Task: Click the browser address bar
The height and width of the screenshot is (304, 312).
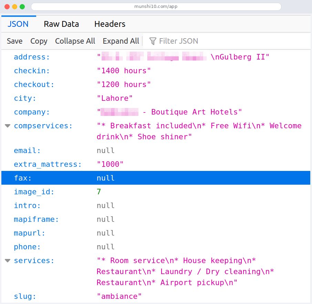Action: (156, 7)
